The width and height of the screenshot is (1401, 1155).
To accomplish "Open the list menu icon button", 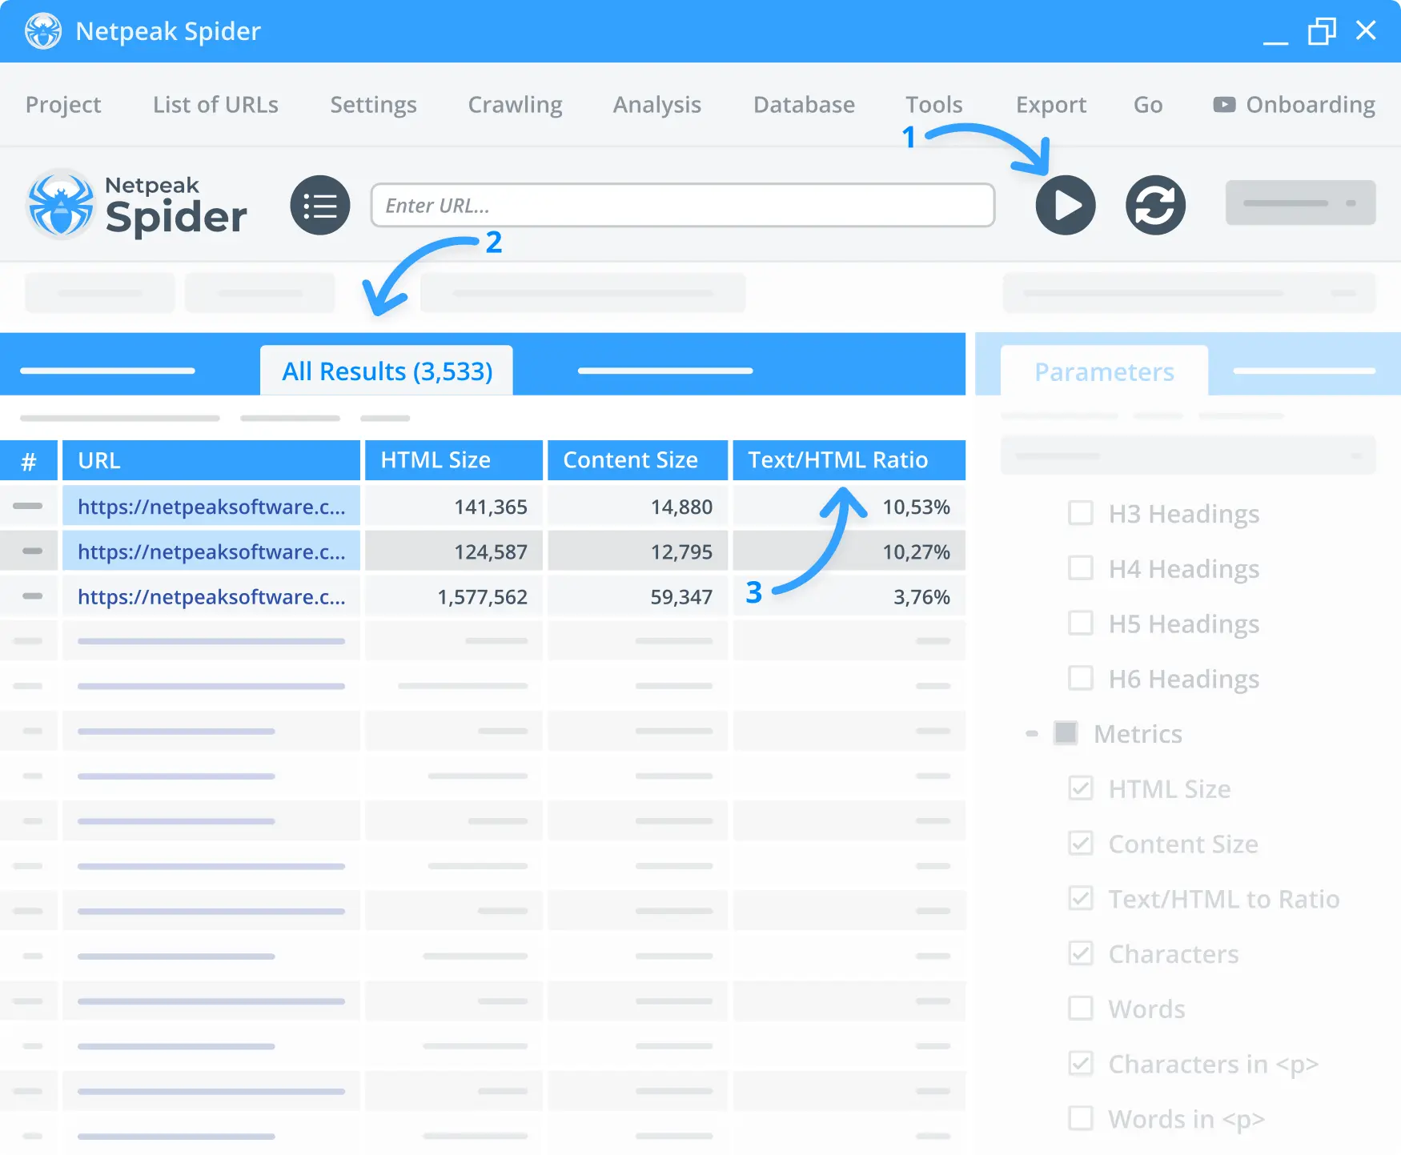I will (x=320, y=205).
